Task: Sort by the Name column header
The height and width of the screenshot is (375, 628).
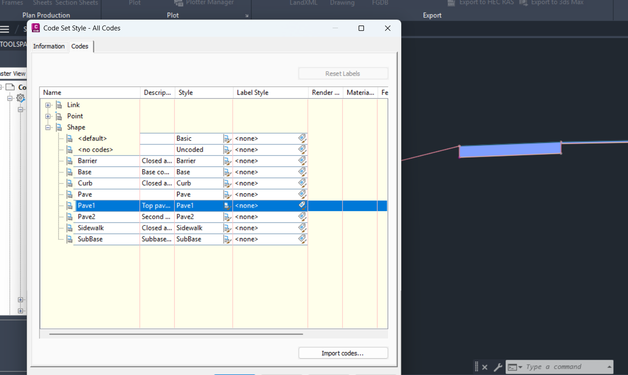Action: point(90,93)
